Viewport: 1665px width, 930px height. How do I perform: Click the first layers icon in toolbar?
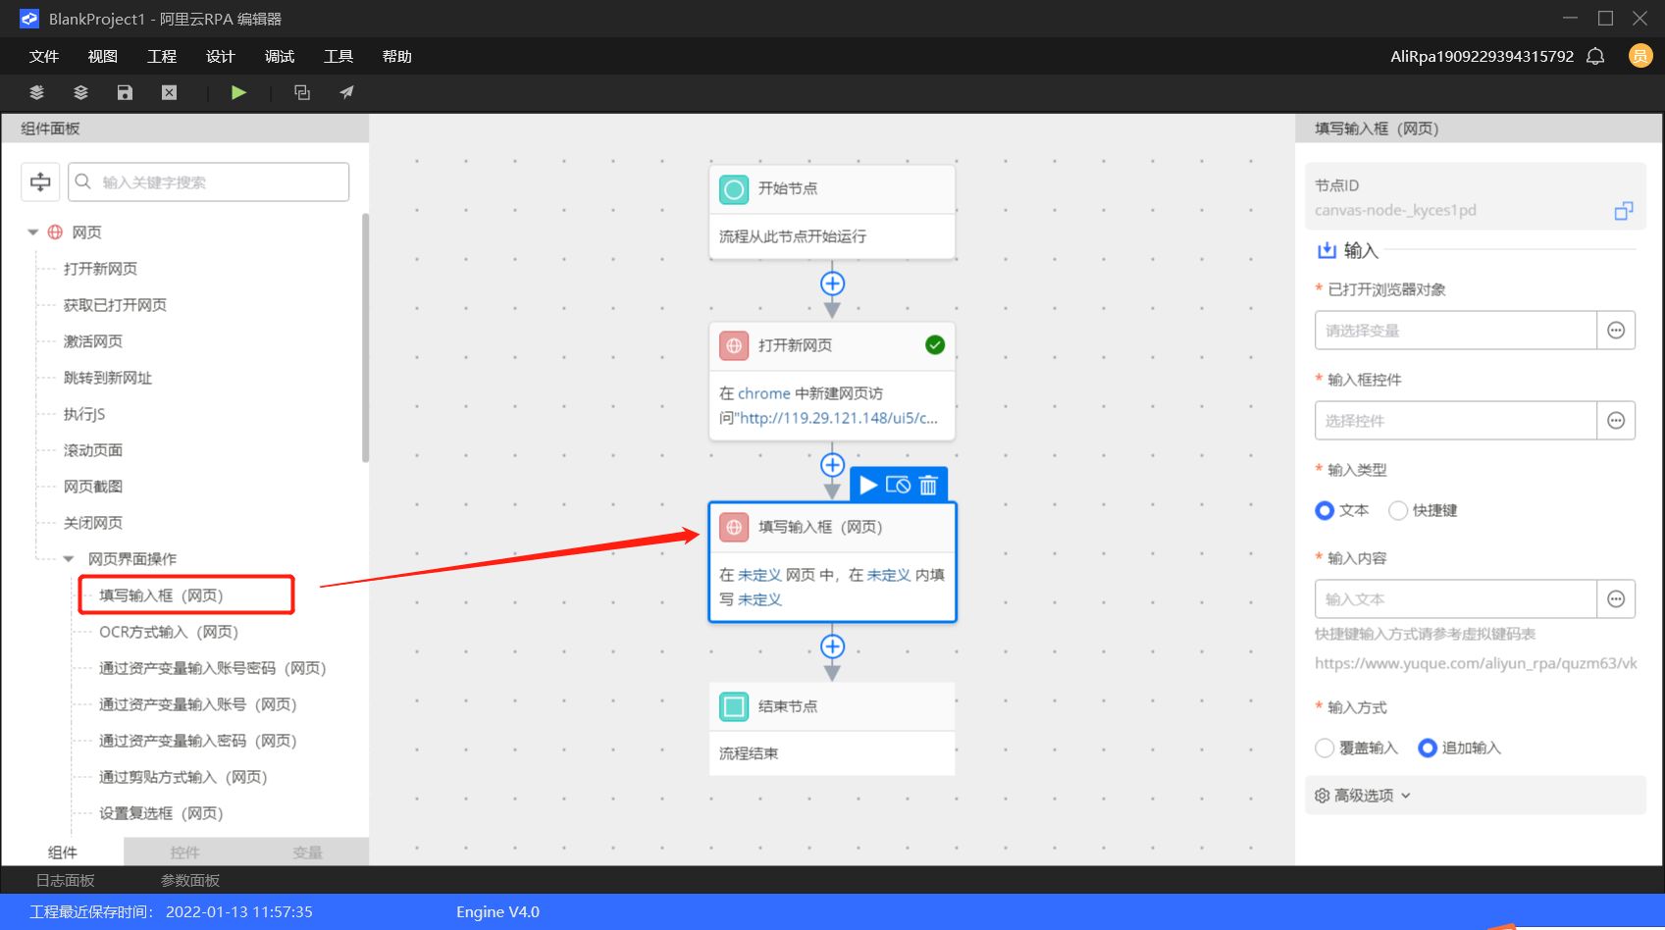36,92
